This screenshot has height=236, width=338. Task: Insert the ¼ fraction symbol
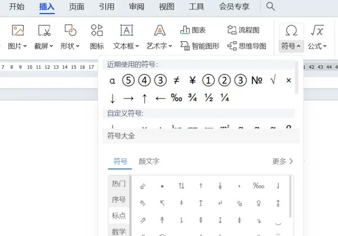(x=224, y=97)
